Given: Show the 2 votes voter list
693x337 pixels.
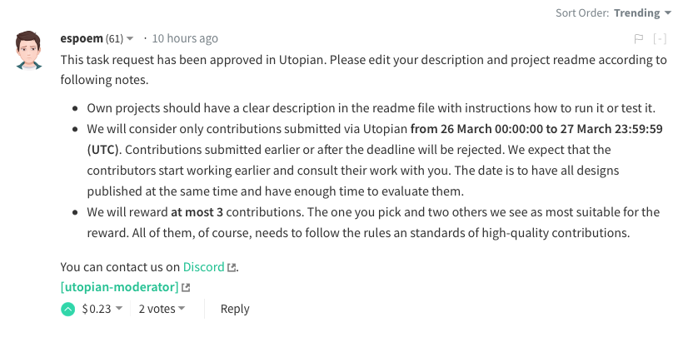Looking at the screenshot, I should click(161, 309).
